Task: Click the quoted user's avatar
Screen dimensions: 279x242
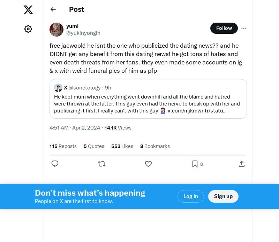Action: [x=58, y=88]
